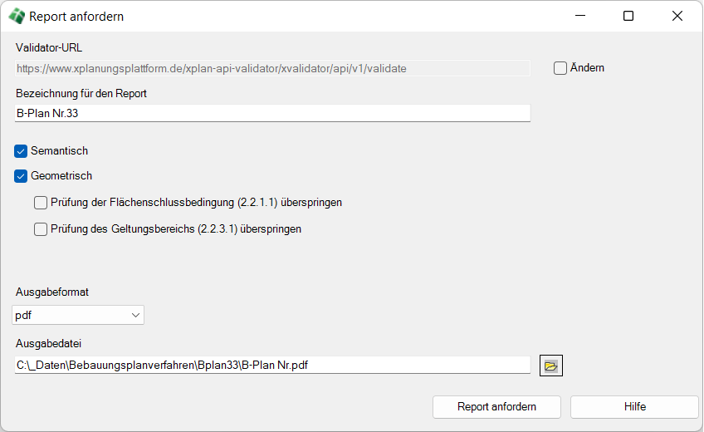Click the Report anfordern window title text
This screenshot has width=704, height=432.
click(x=76, y=16)
